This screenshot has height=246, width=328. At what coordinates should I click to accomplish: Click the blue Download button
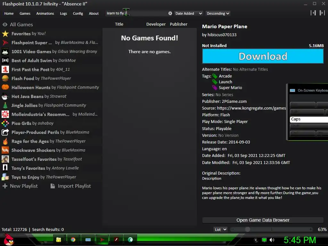click(263, 56)
